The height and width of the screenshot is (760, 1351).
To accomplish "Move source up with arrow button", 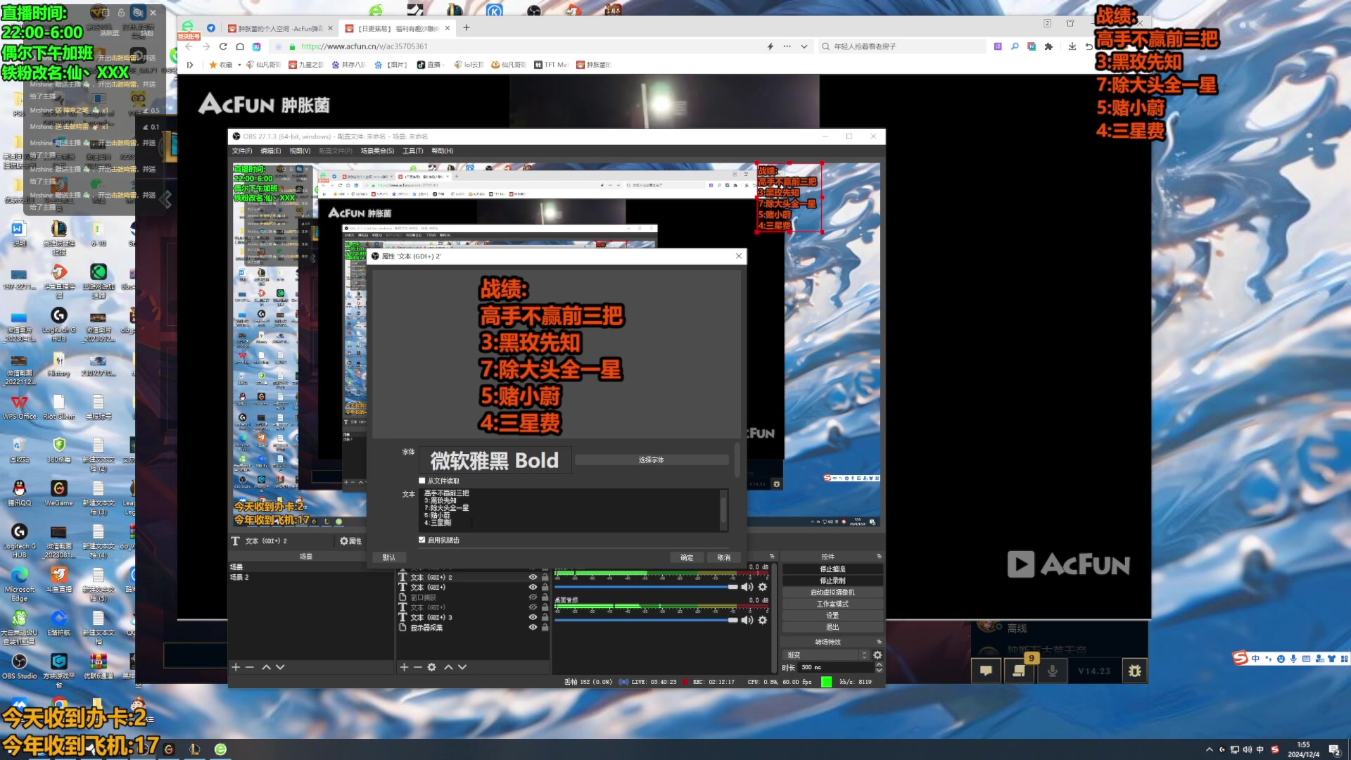I will pyautogui.click(x=448, y=667).
